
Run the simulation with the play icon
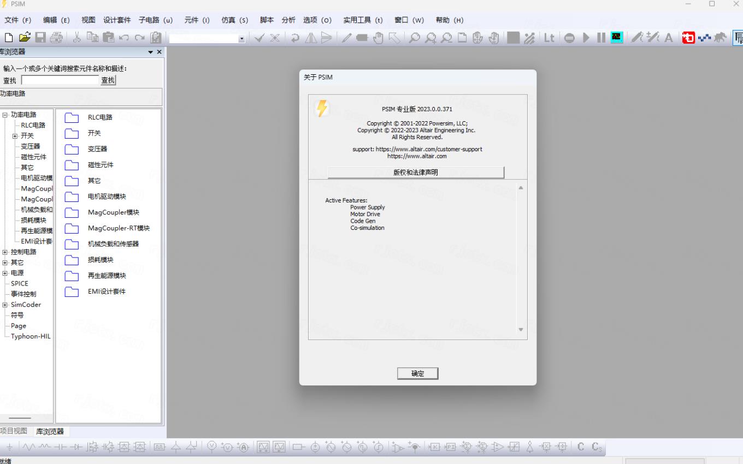click(x=586, y=38)
